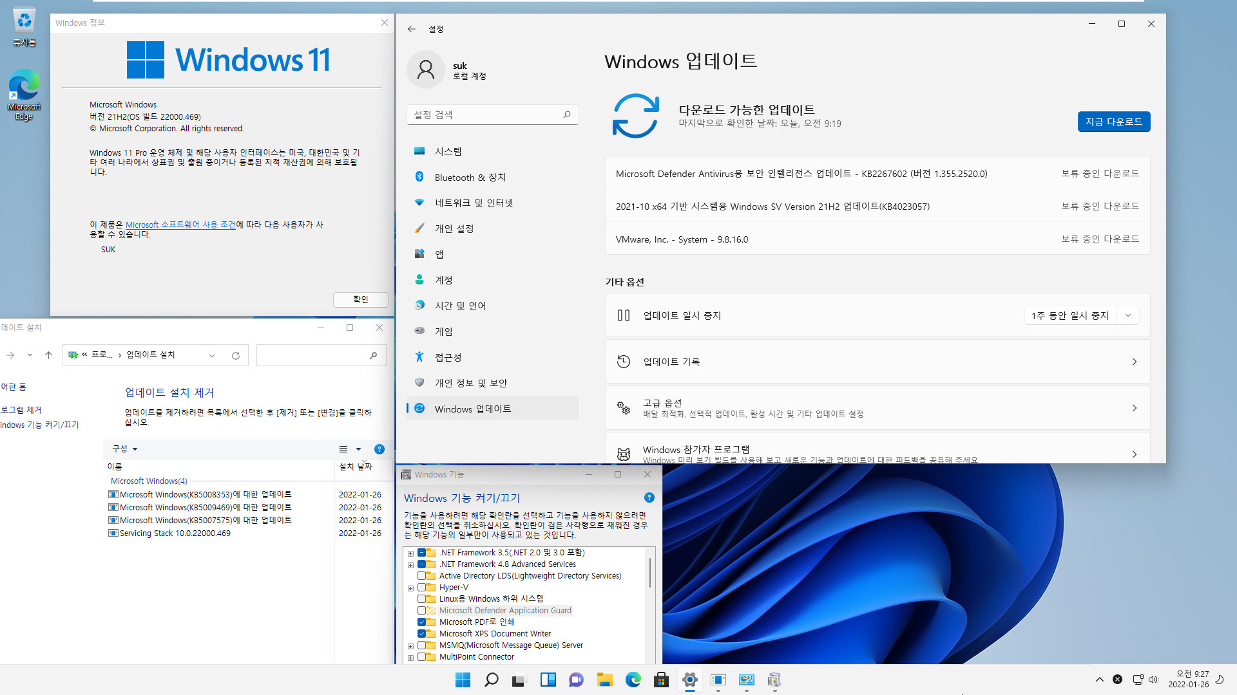Click help icon in Windows Features dialog

[x=649, y=497]
